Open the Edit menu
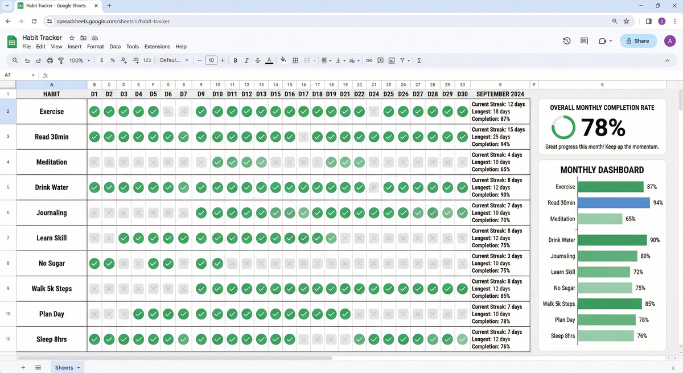Image resolution: width=683 pixels, height=373 pixels. coord(40,47)
